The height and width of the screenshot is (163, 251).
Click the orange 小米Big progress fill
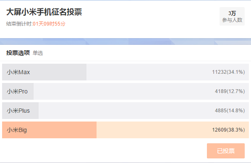click(49, 130)
